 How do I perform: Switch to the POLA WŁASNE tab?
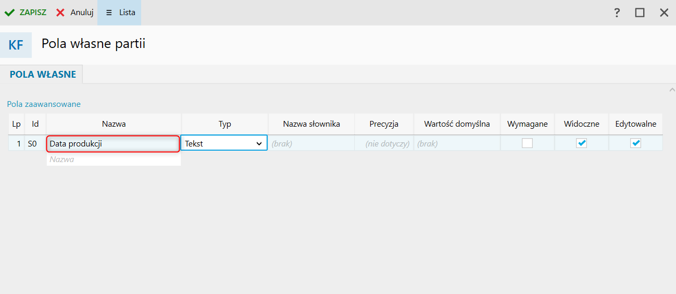43,75
